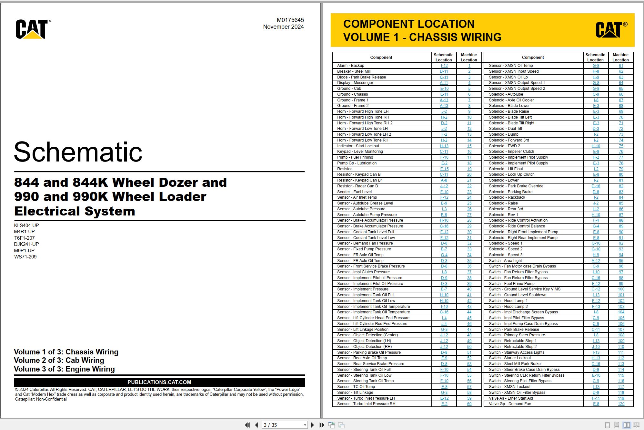Open schematic location I-12 for Alarm - Backup
Viewport: 644px width, 430px height.
coord(444,66)
